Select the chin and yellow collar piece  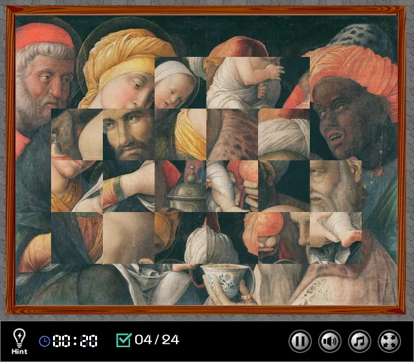[77, 186]
